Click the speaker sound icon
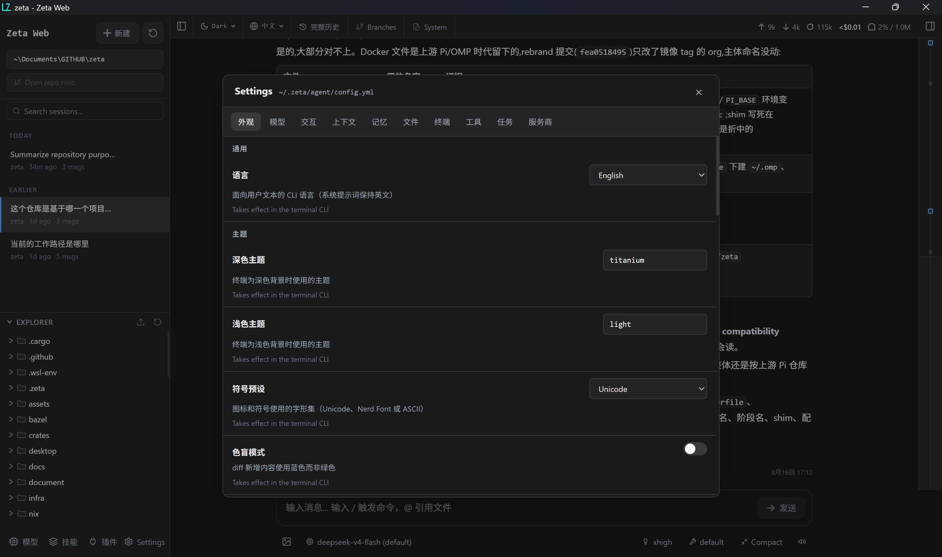 802,542
